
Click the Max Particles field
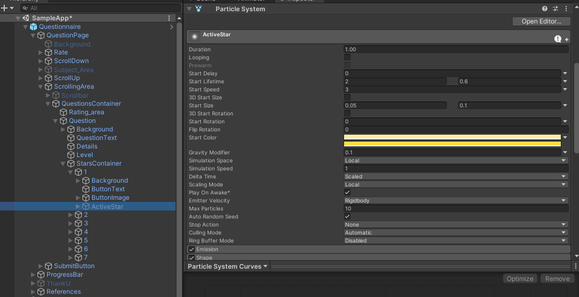pos(456,208)
